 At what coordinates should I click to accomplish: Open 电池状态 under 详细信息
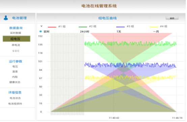[15, 98]
